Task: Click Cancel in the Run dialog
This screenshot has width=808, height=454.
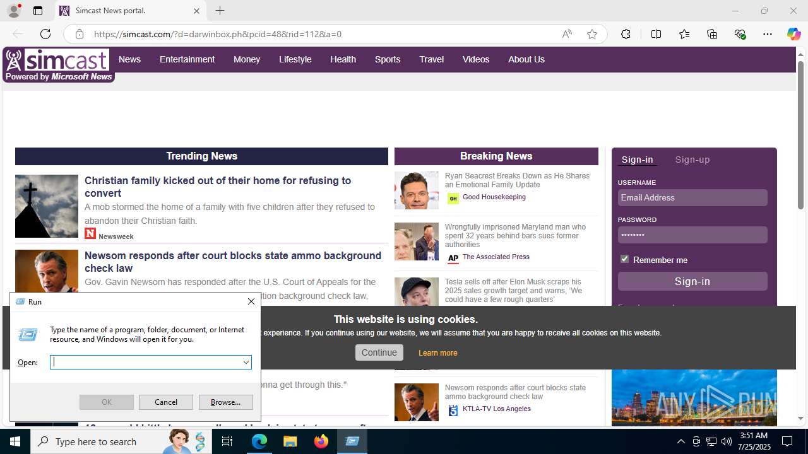Action: coord(166,402)
